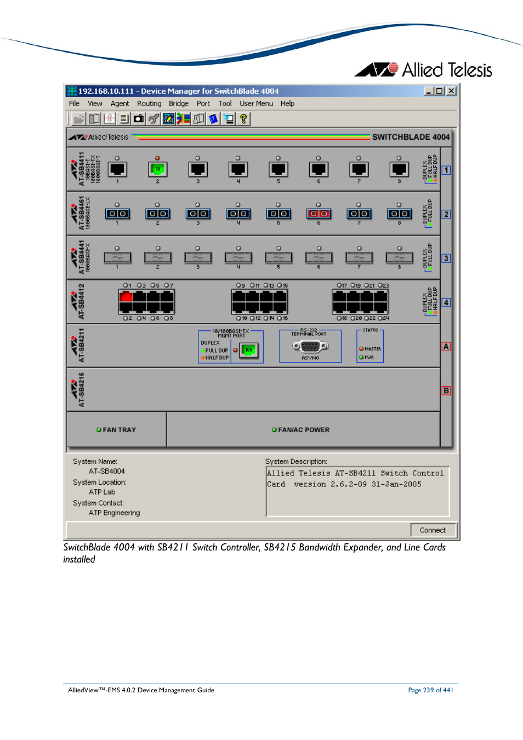
Task: Select red port 1 on AT-SB4412 card
Action: coord(126,296)
